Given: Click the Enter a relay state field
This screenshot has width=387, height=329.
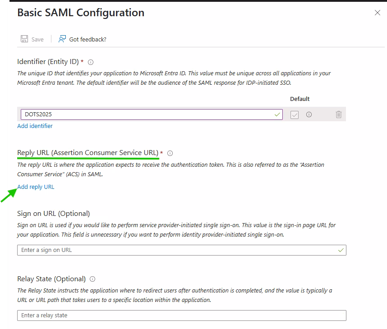Looking at the screenshot, I should click(x=181, y=315).
